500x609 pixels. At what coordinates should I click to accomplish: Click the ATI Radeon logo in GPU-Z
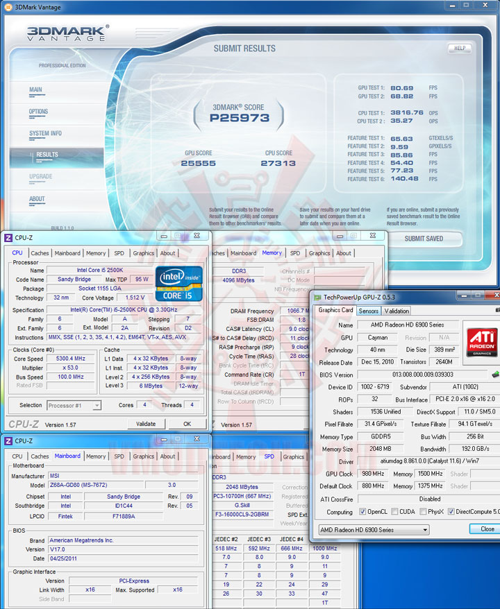(482, 342)
